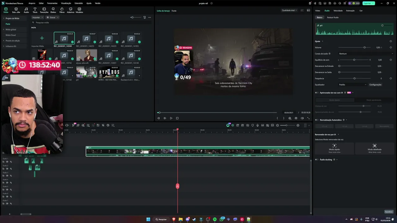Stop preview playback with the square button
Image resolution: width=397 pixels, height=223 pixels.
coord(177,118)
